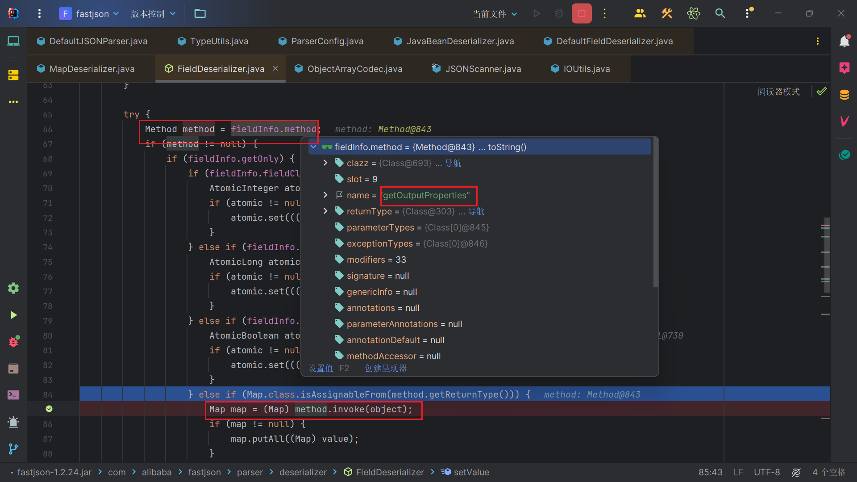The width and height of the screenshot is (857, 482).
Task: Open UTF-8 encoding status widget
Action: pyautogui.click(x=767, y=472)
